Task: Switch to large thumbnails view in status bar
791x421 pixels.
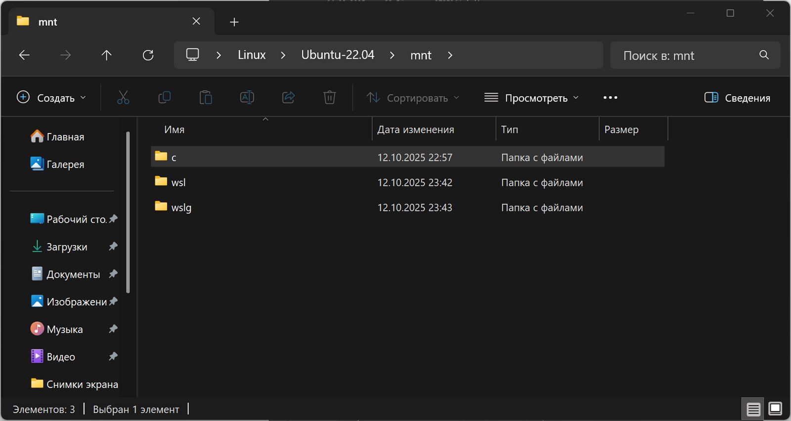Action: [775, 409]
